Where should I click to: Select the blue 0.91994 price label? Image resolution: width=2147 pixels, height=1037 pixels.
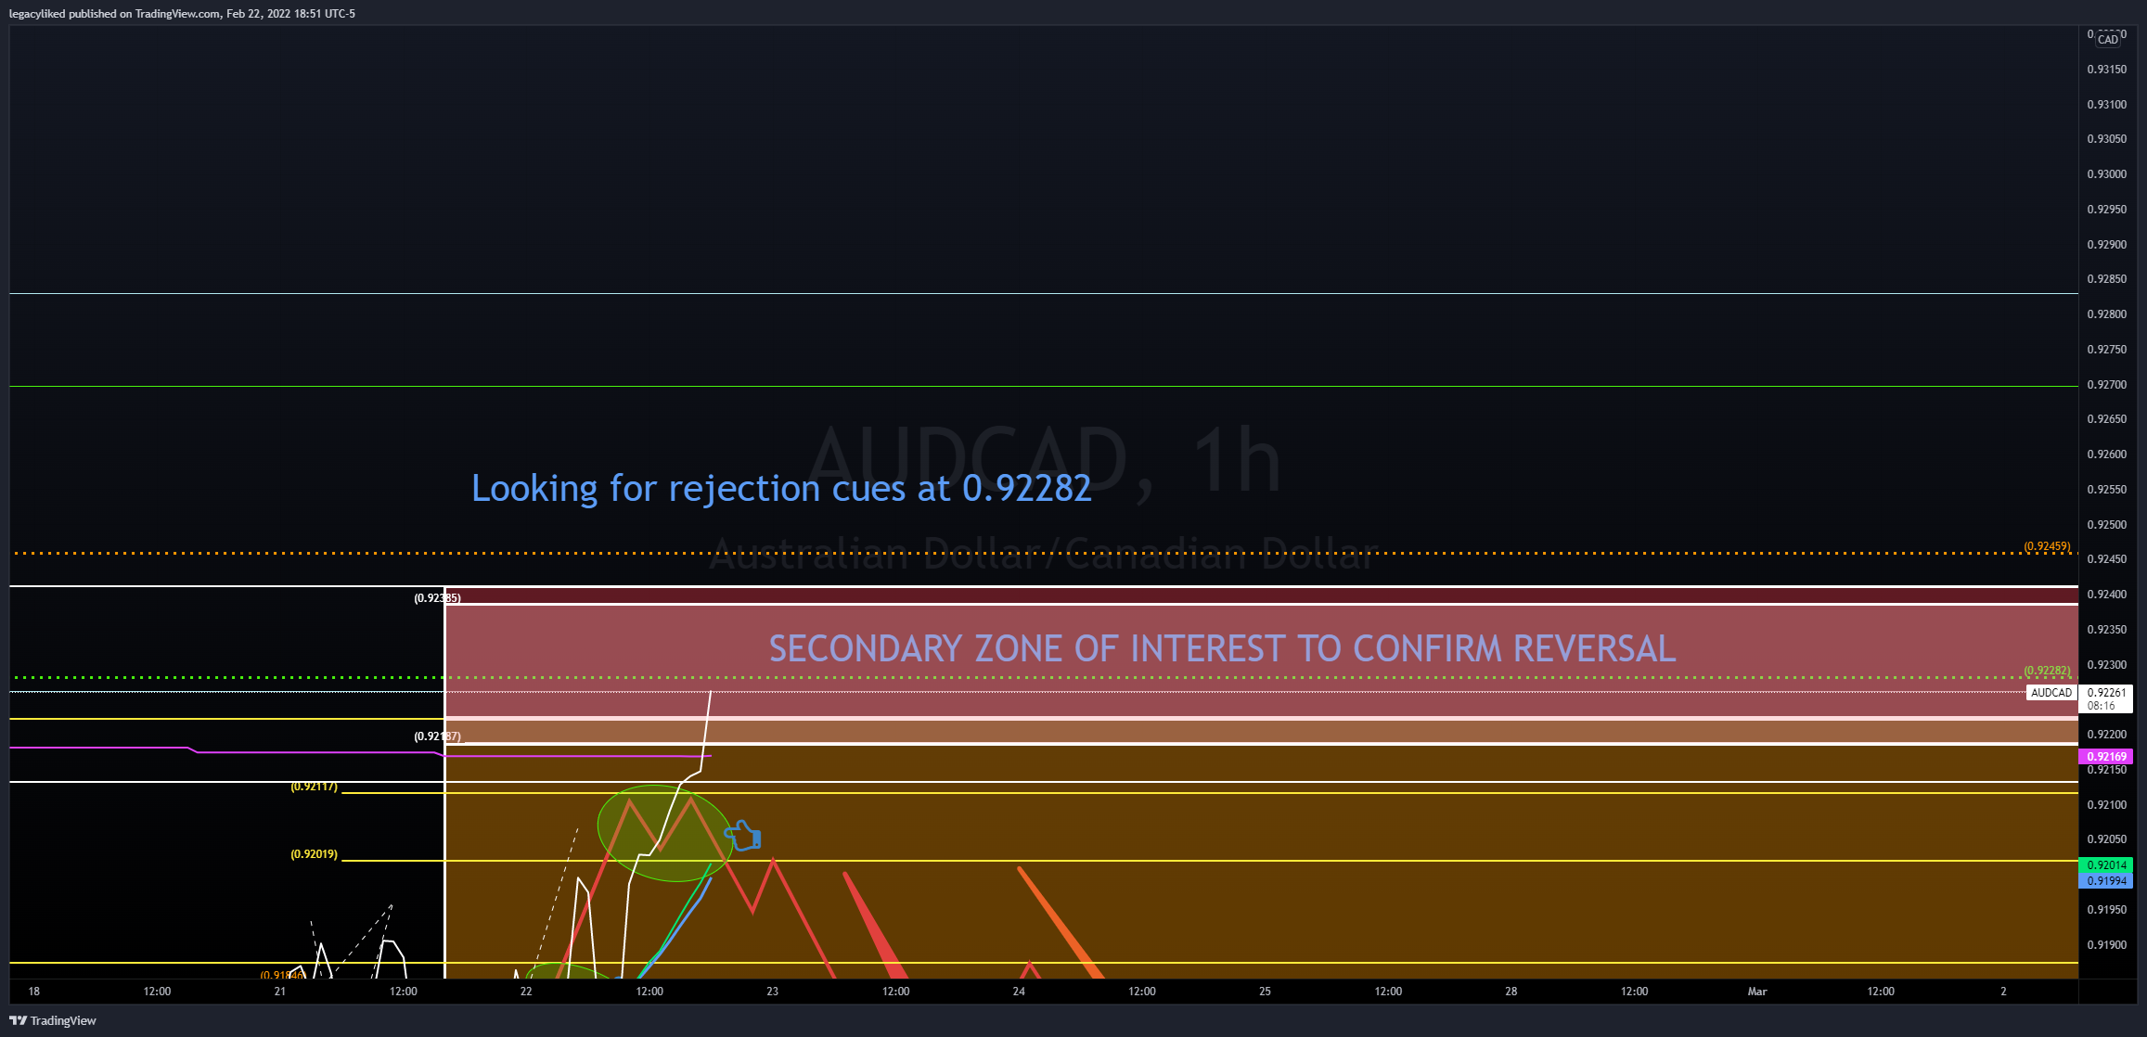[x=2106, y=881]
